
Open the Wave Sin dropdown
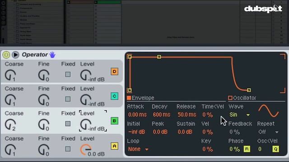coord(239,115)
